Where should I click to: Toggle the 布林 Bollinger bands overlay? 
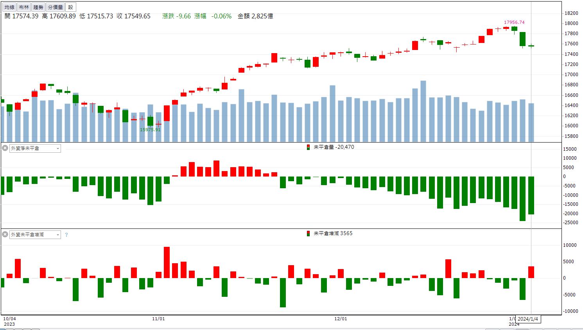tap(24, 7)
